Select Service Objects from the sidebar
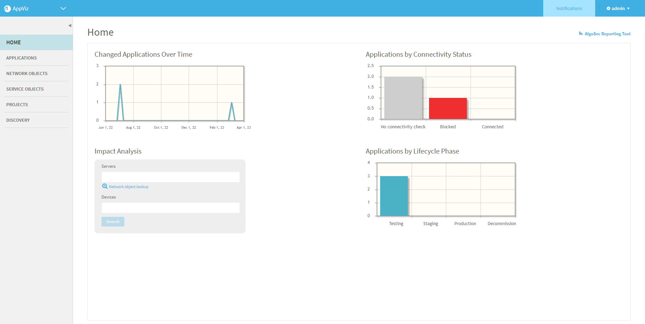The width and height of the screenshot is (645, 324). (25, 89)
